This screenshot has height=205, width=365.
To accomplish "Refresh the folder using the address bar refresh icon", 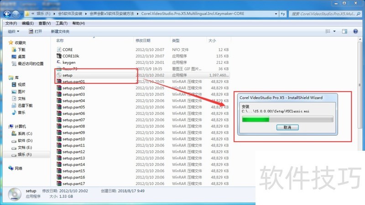I will coord(283,14).
